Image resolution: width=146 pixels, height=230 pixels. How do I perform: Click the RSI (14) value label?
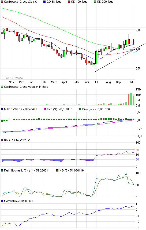point(17,140)
